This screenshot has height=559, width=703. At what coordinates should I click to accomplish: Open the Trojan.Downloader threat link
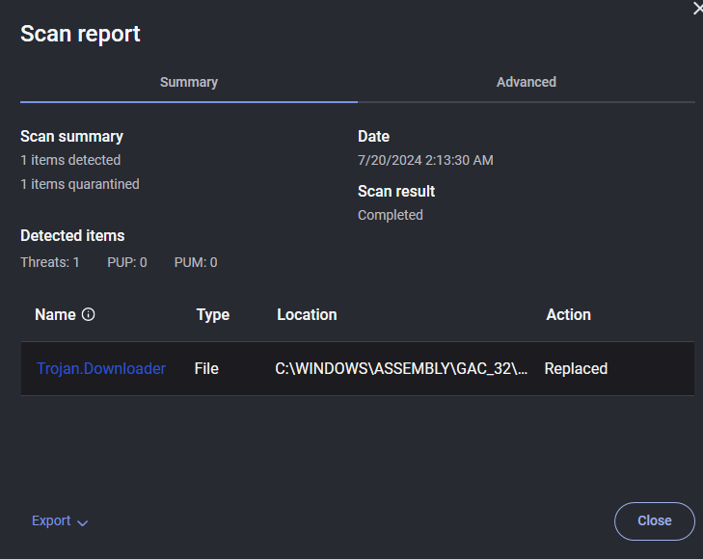pyautogui.click(x=101, y=368)
